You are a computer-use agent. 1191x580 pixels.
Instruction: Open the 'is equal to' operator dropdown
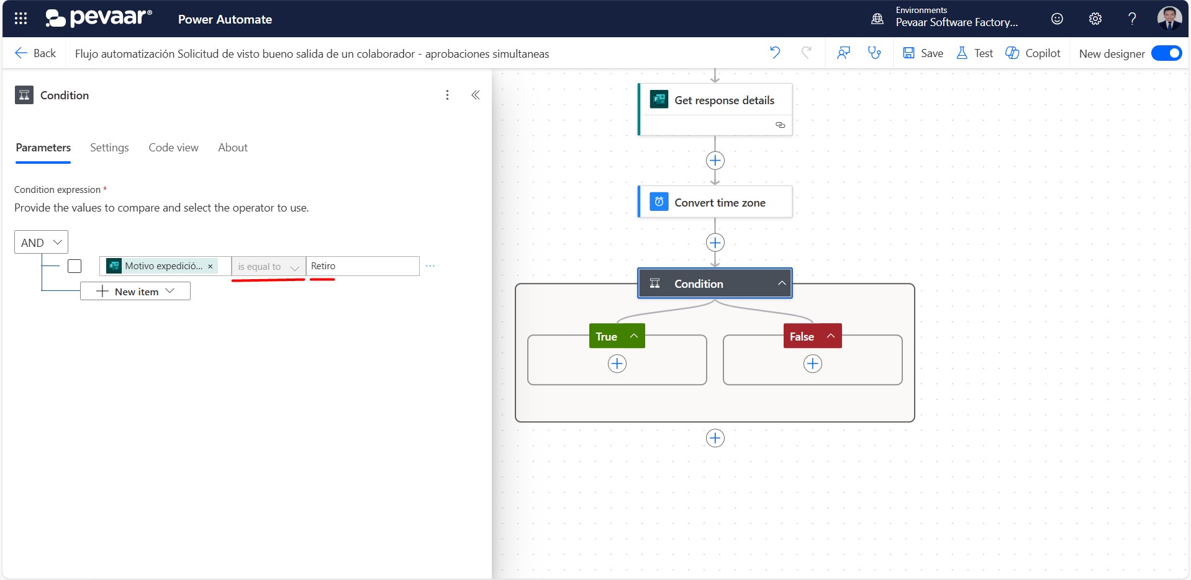coord(268,267)
